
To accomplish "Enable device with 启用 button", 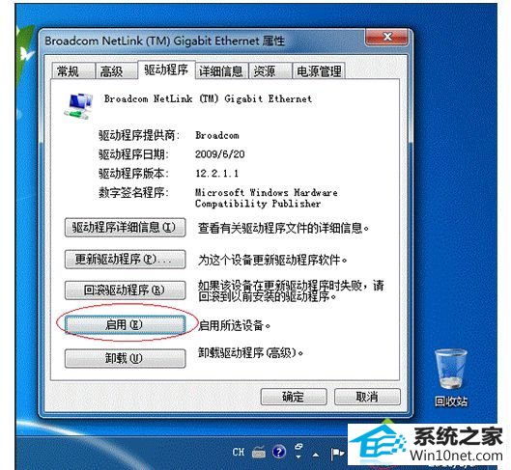I will pos(126,324).
